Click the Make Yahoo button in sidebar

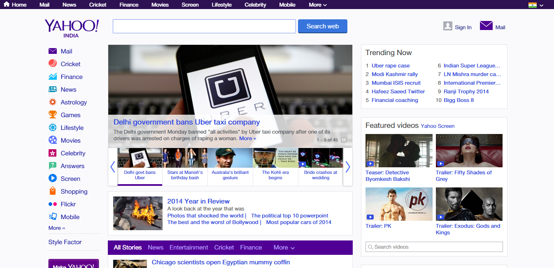point(74,263)
